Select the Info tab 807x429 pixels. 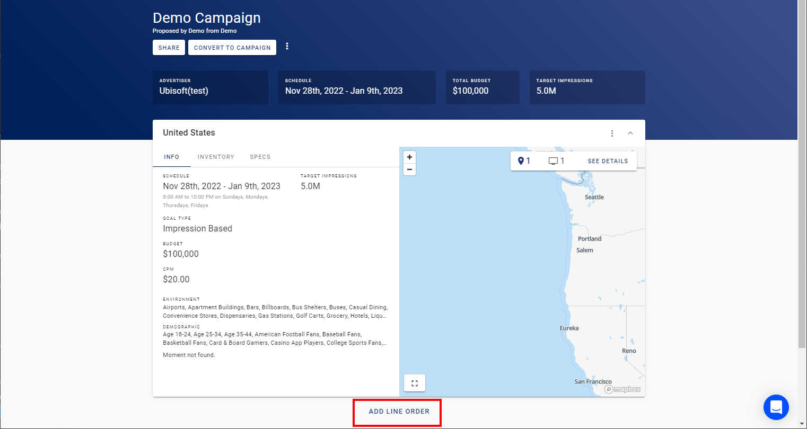pyautogui.click(x=171, y=157)
